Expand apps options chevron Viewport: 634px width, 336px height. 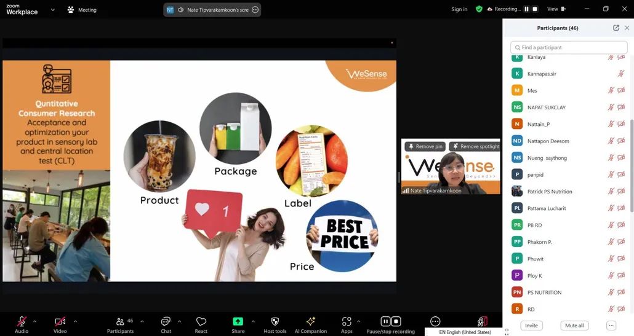(x=358, y=321)
